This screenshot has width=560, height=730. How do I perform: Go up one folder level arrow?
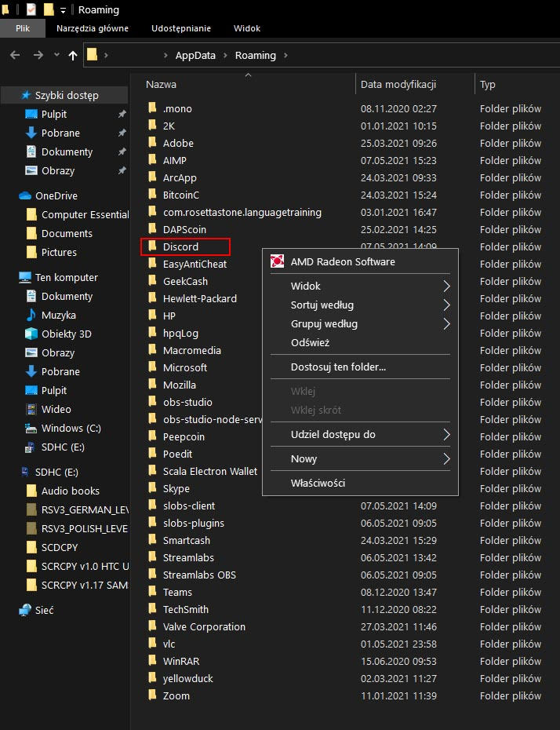click(x=73, y=56)
